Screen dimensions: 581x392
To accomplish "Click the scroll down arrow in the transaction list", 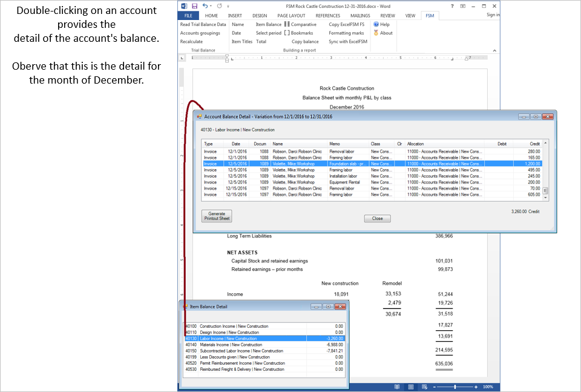I will (x=545, y=198).
